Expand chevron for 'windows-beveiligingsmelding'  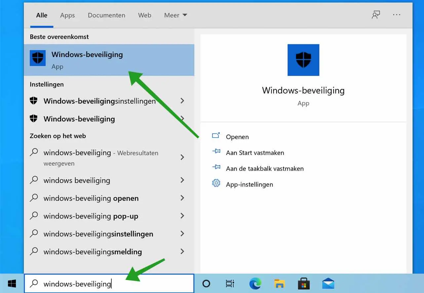182,251
